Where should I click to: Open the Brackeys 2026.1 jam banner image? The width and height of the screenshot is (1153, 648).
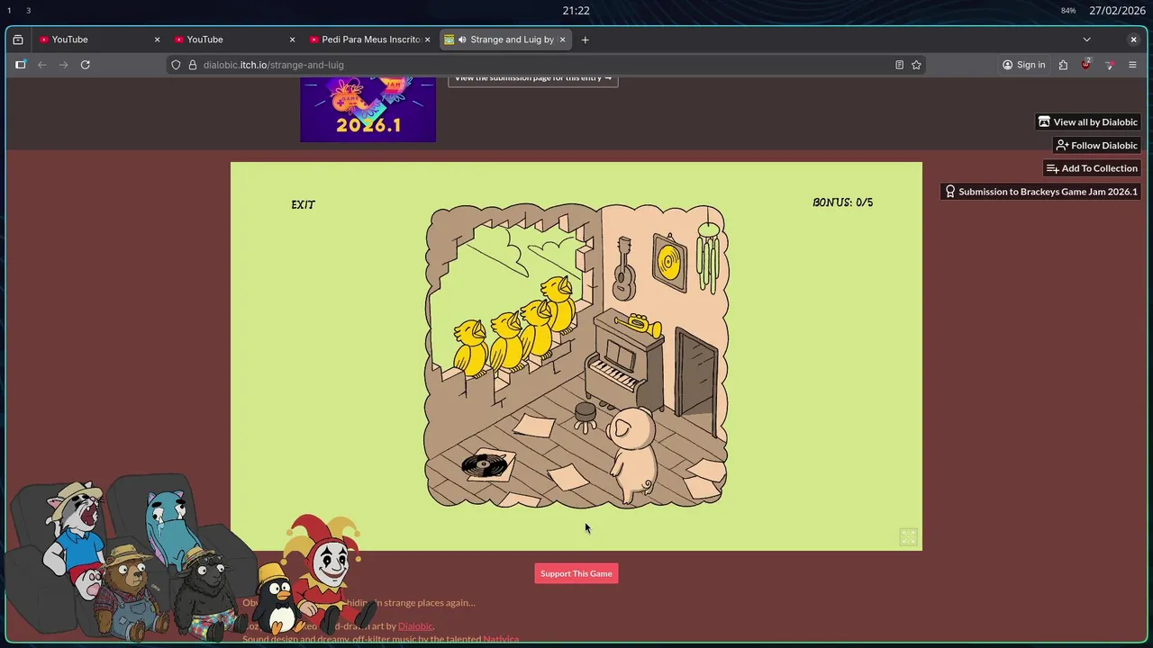(368, 109)
